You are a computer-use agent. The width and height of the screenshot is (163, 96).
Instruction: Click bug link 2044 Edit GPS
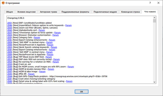click(9, 76)
